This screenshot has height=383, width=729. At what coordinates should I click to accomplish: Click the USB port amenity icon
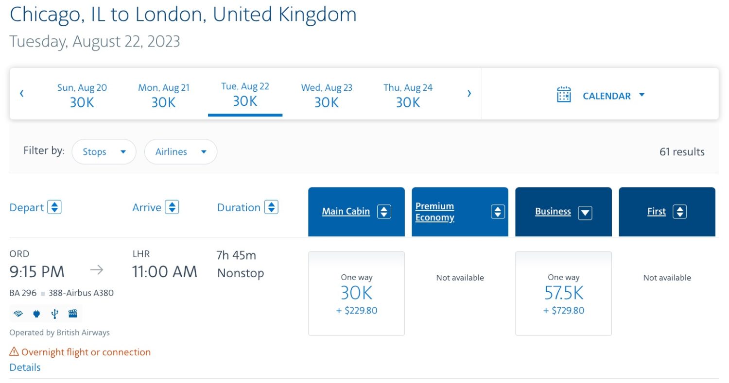pos(54,313)
